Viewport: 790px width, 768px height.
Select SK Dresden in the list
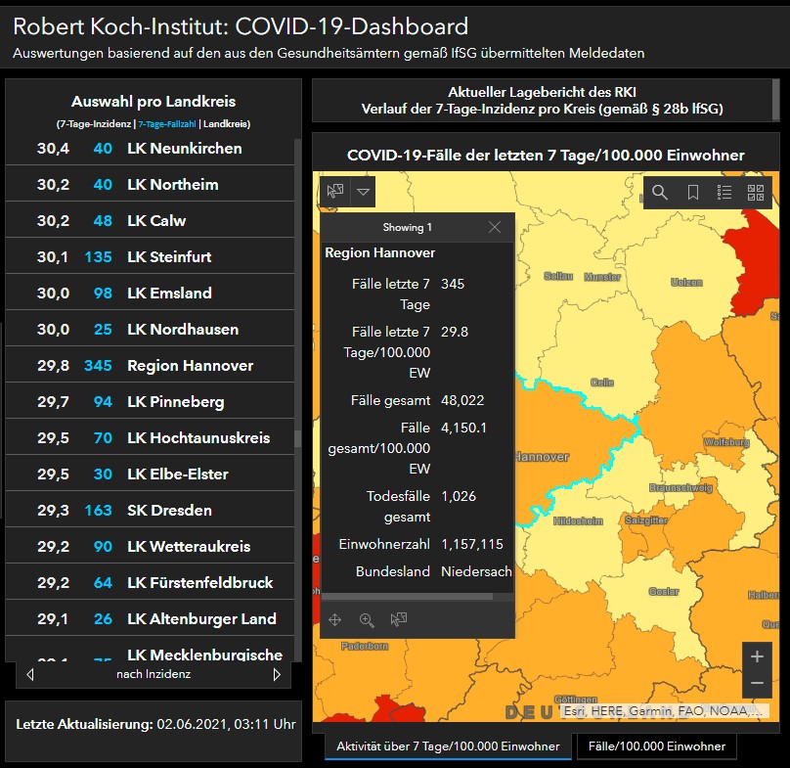151,511
